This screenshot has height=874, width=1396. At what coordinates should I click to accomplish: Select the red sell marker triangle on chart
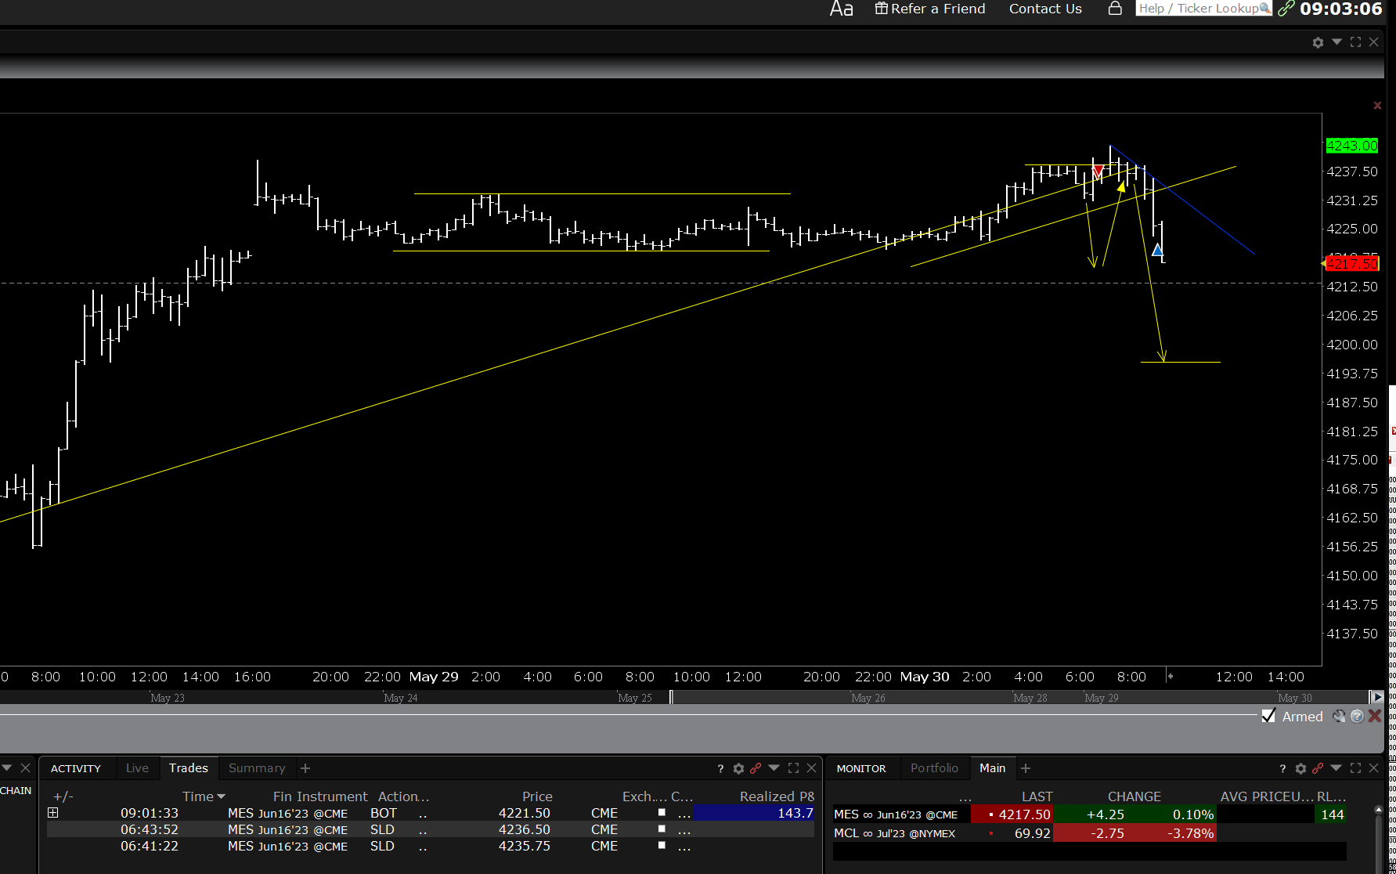(1098, 171)
